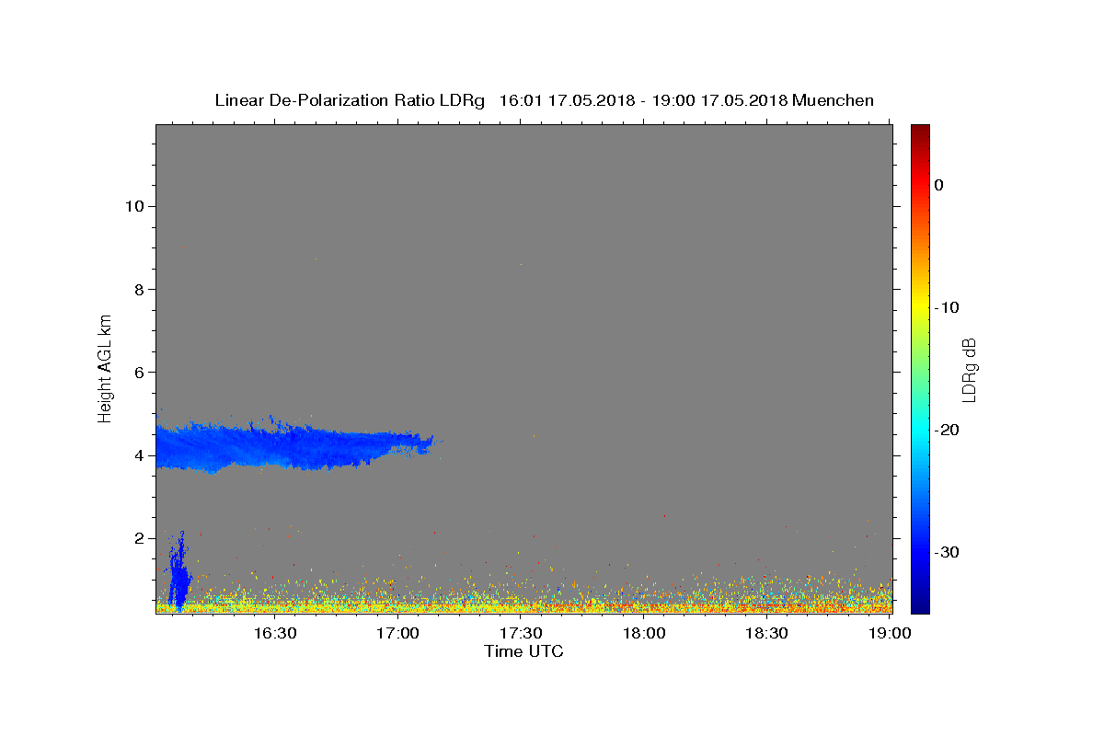This screenshot has height=736, width=1104.
Task: Click the plot title 'Linear De-Polarization Ratio LDRg'
Action: point(350,100)
